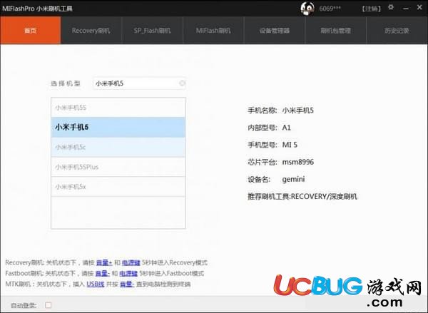This screenshot has height=313, width=428.
Task: Minimize the MiFlashPro window
Action: pyautogui.click(x=406, y=9)
